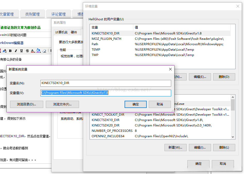Click the WindowsApps path value of Path

pos(179,44)
